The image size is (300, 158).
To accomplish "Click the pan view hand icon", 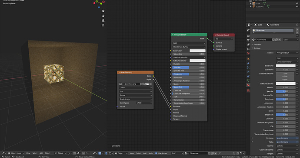I will [x=103, y=16].
